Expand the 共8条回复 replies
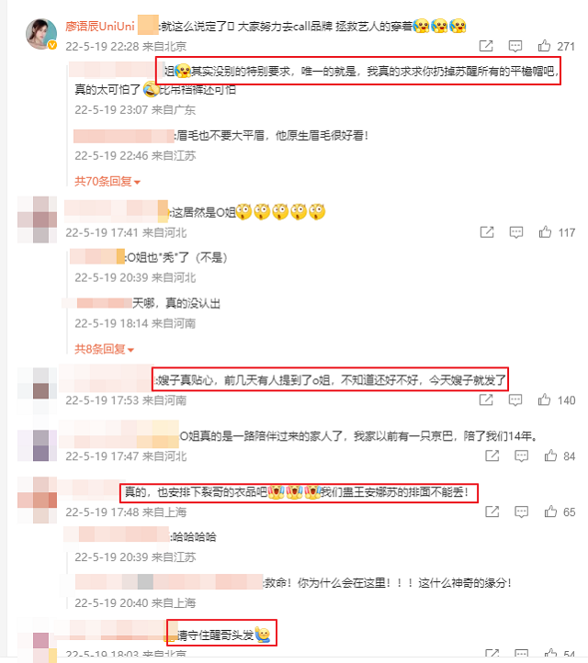 coord(105,349)
